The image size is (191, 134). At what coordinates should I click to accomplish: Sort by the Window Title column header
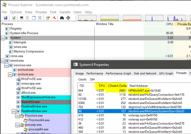[119, 24]
